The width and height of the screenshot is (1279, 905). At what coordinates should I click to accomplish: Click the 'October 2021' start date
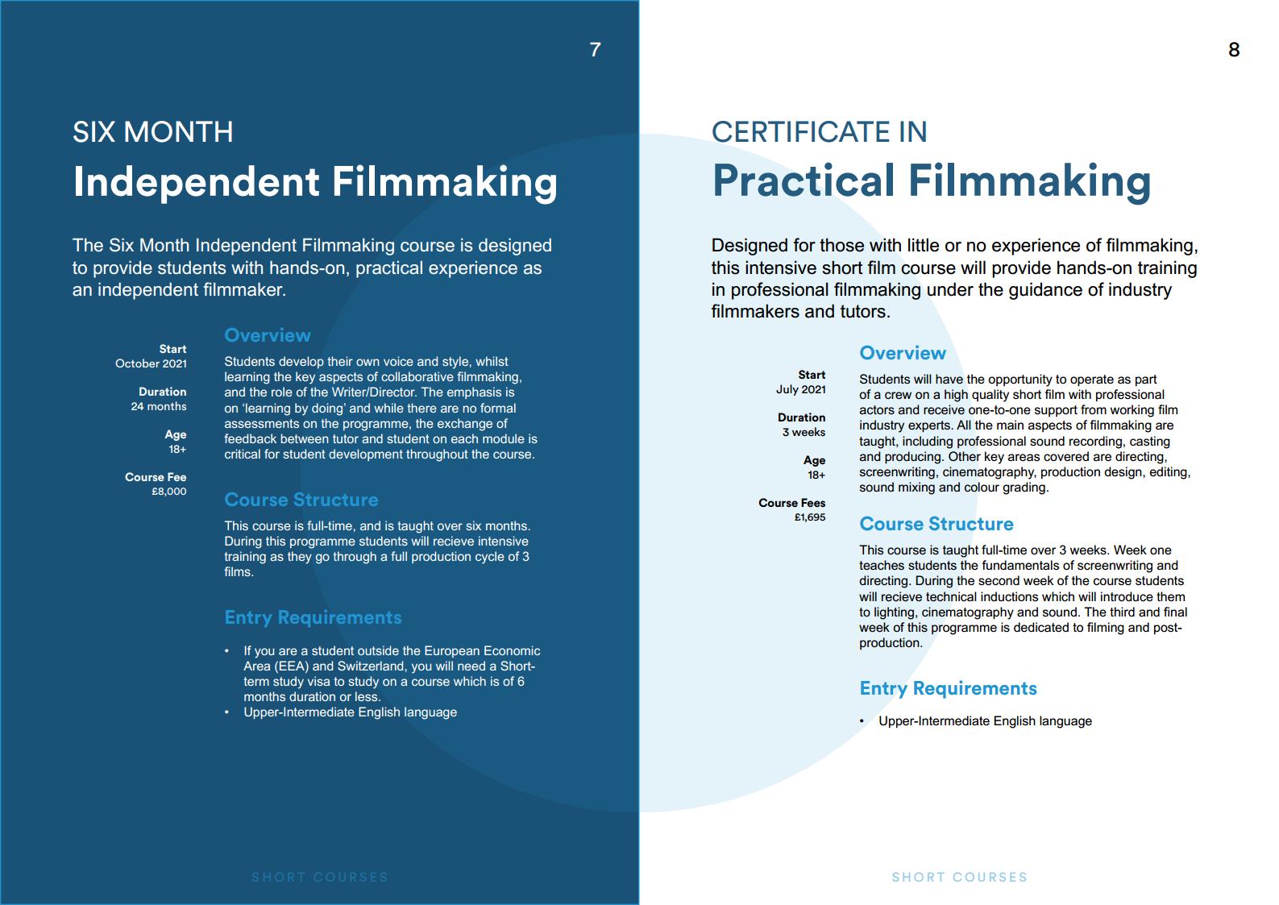(151, 363)
